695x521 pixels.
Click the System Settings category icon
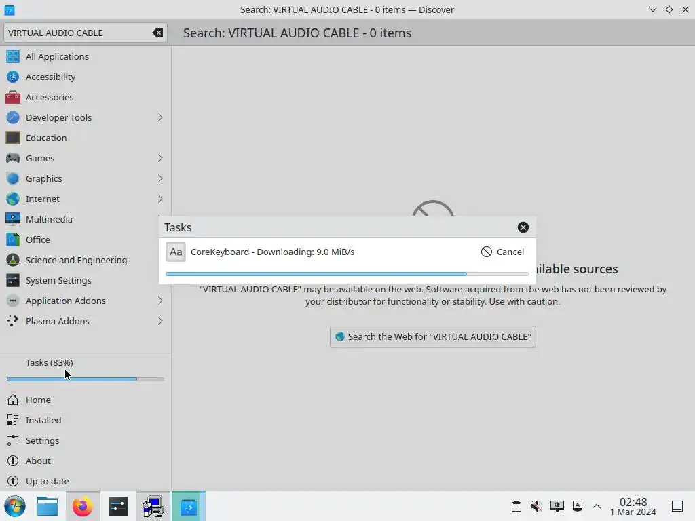click(13, 280)
